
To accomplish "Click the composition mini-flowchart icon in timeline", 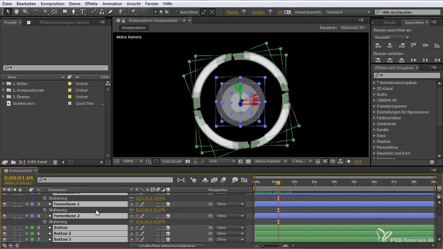I will point(181,180).
